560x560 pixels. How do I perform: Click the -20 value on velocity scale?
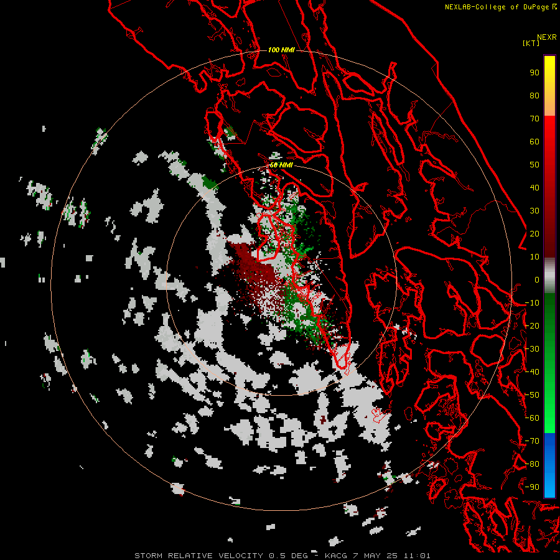pos(532,325)
